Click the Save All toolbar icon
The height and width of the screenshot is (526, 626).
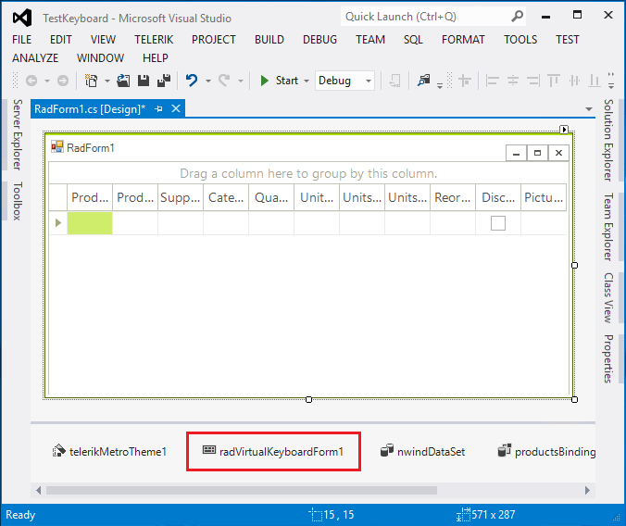pos(164,81)
